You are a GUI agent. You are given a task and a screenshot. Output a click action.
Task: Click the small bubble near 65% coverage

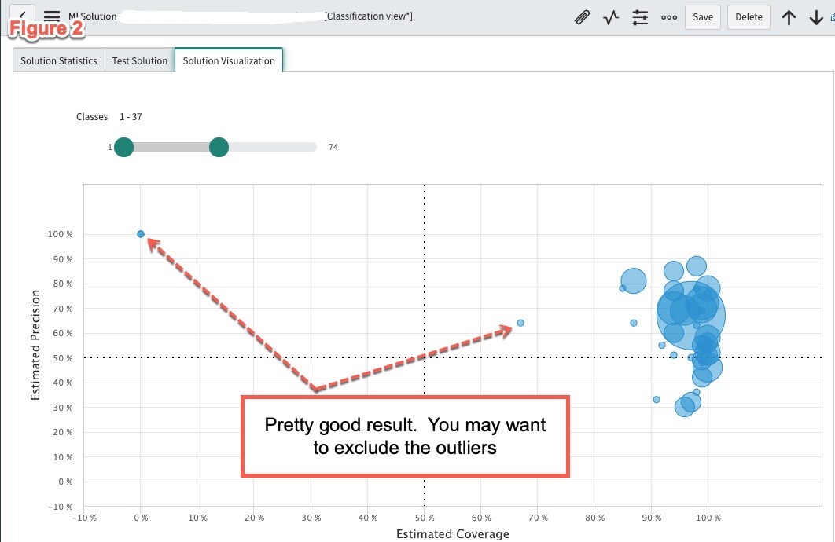(520, 322)
